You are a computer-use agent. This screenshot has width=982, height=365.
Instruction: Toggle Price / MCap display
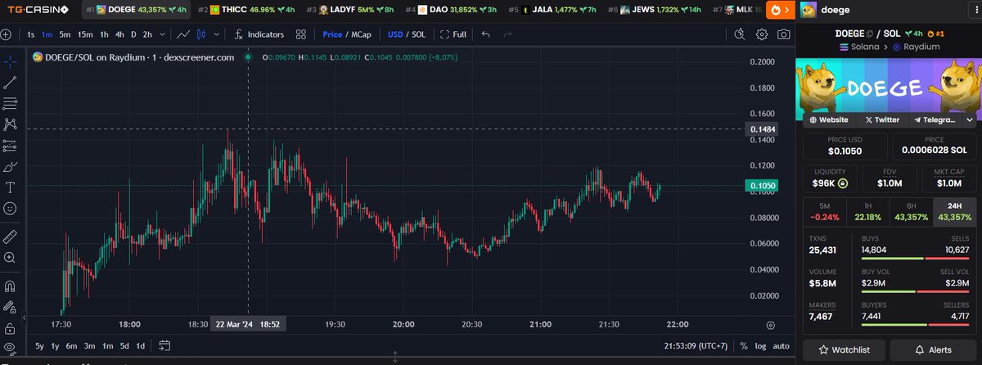(x=346, y=34)
